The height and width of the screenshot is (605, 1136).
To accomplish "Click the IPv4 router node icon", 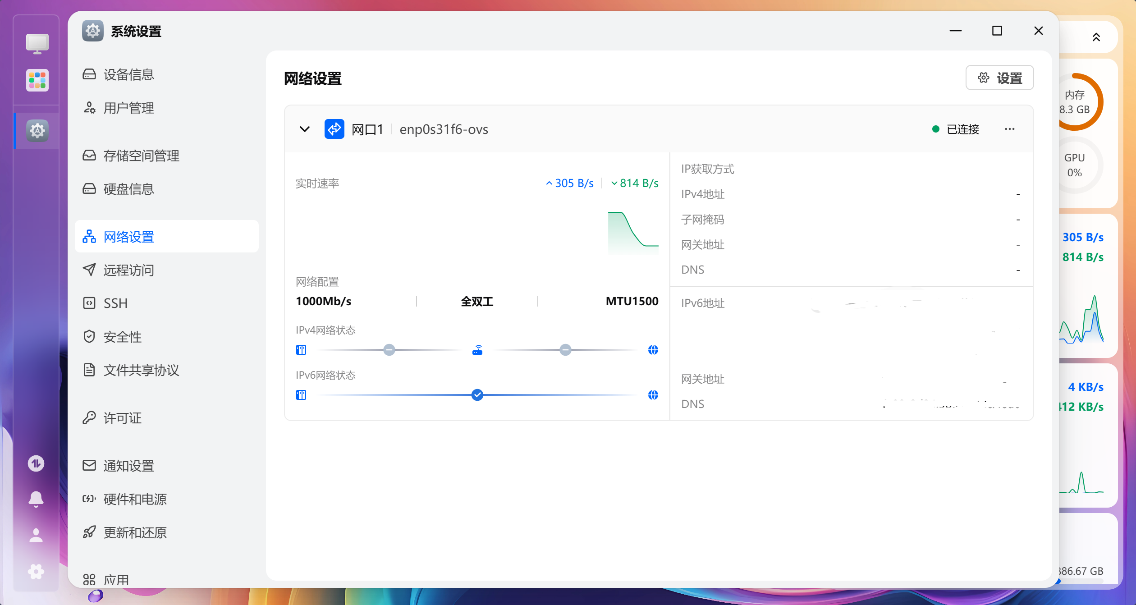I will 477,350.
